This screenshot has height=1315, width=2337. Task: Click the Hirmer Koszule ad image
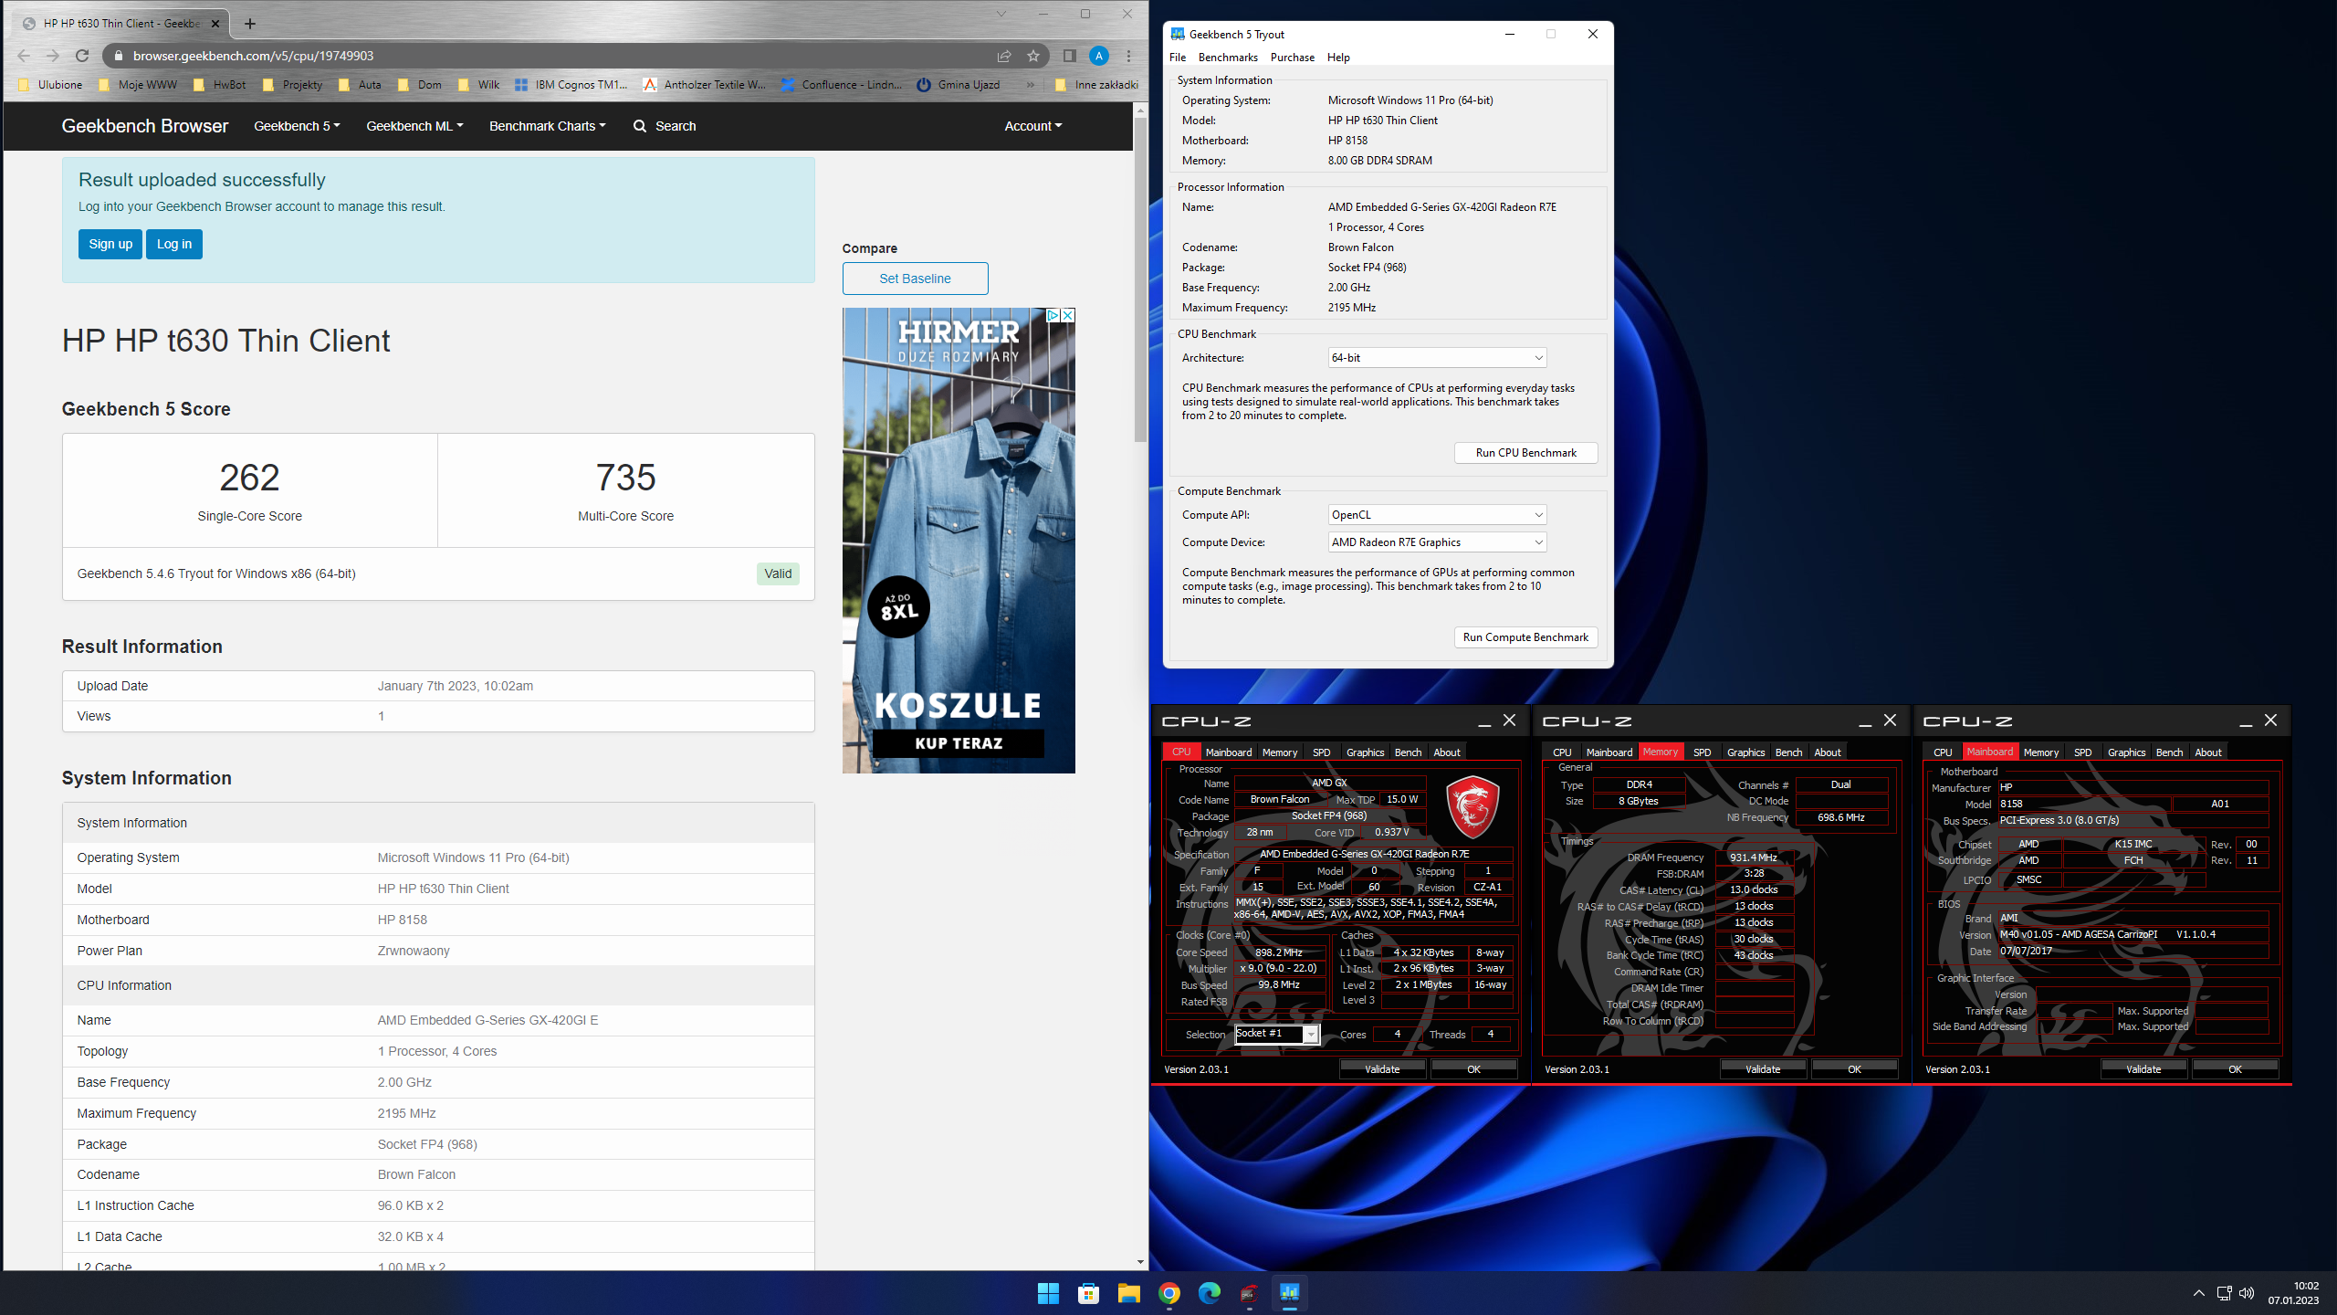tap(959, 541)
